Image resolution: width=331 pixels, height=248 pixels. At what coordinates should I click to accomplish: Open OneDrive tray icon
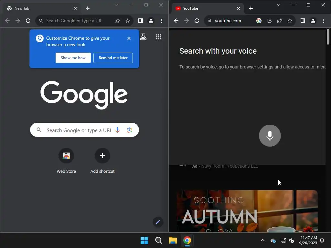pyautogui.click(x=273, y=240)
